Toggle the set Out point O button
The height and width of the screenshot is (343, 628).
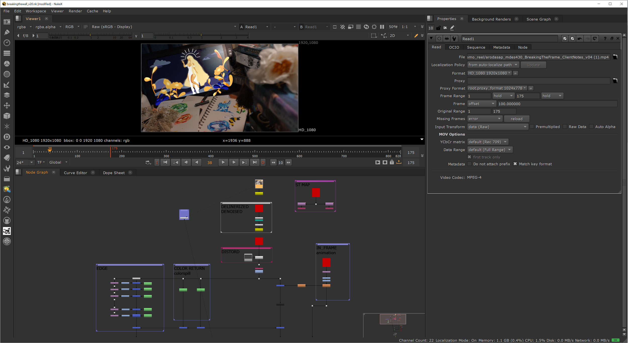coord(263,162)
